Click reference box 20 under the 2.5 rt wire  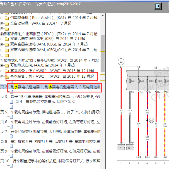(x=156, y=157)
